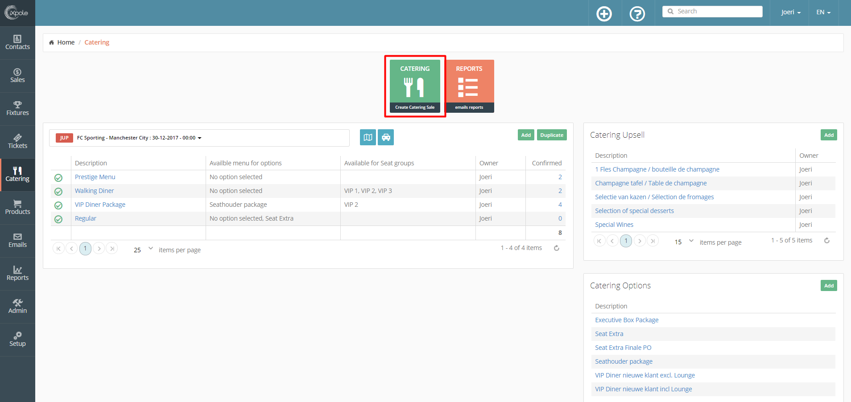Sort by Confirmed column header
This screenshot has width=851, height=402.
coord(547,163)
